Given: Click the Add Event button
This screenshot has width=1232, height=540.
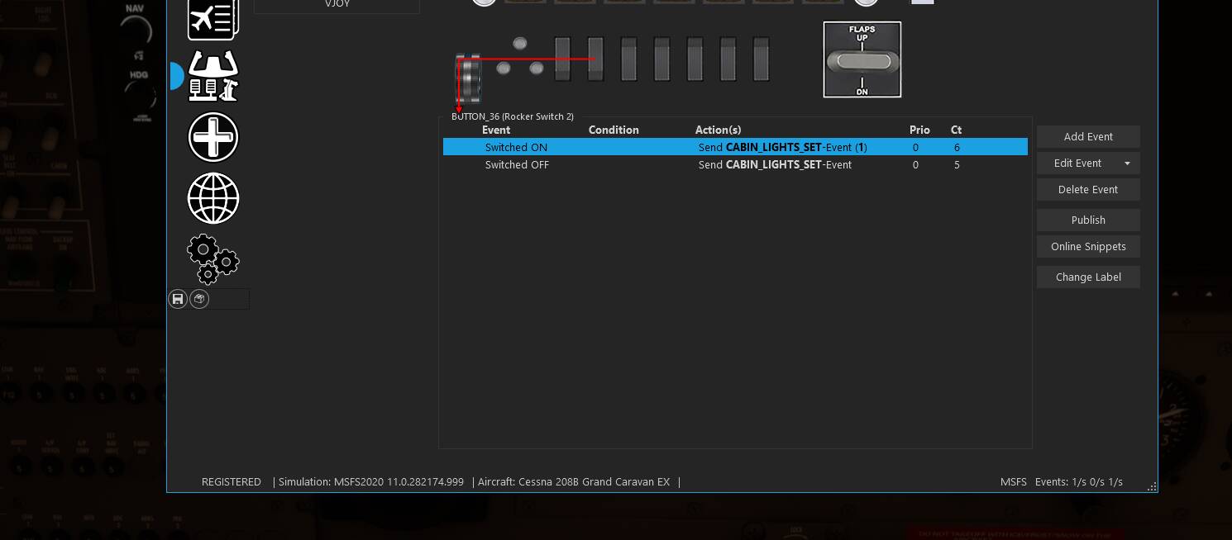Looking at the screenshot, I should (1087, 137).
